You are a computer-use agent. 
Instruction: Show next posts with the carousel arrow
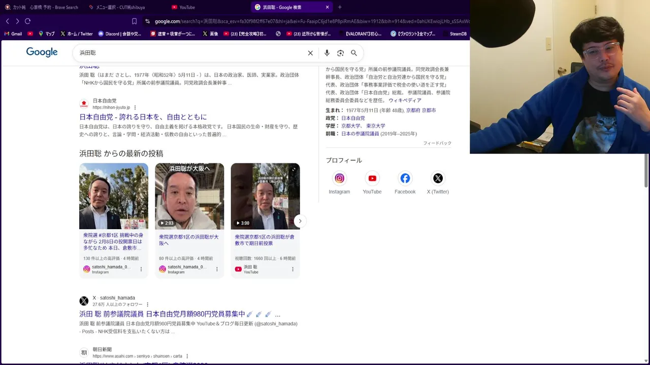300,221
